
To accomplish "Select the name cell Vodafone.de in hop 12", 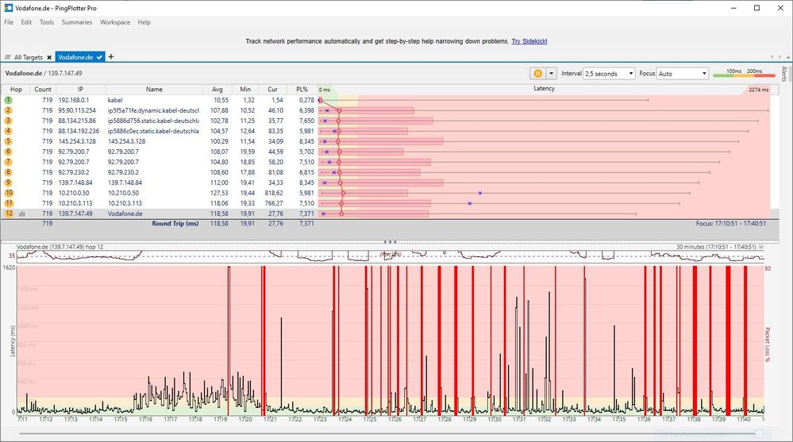I will point(125,213).
